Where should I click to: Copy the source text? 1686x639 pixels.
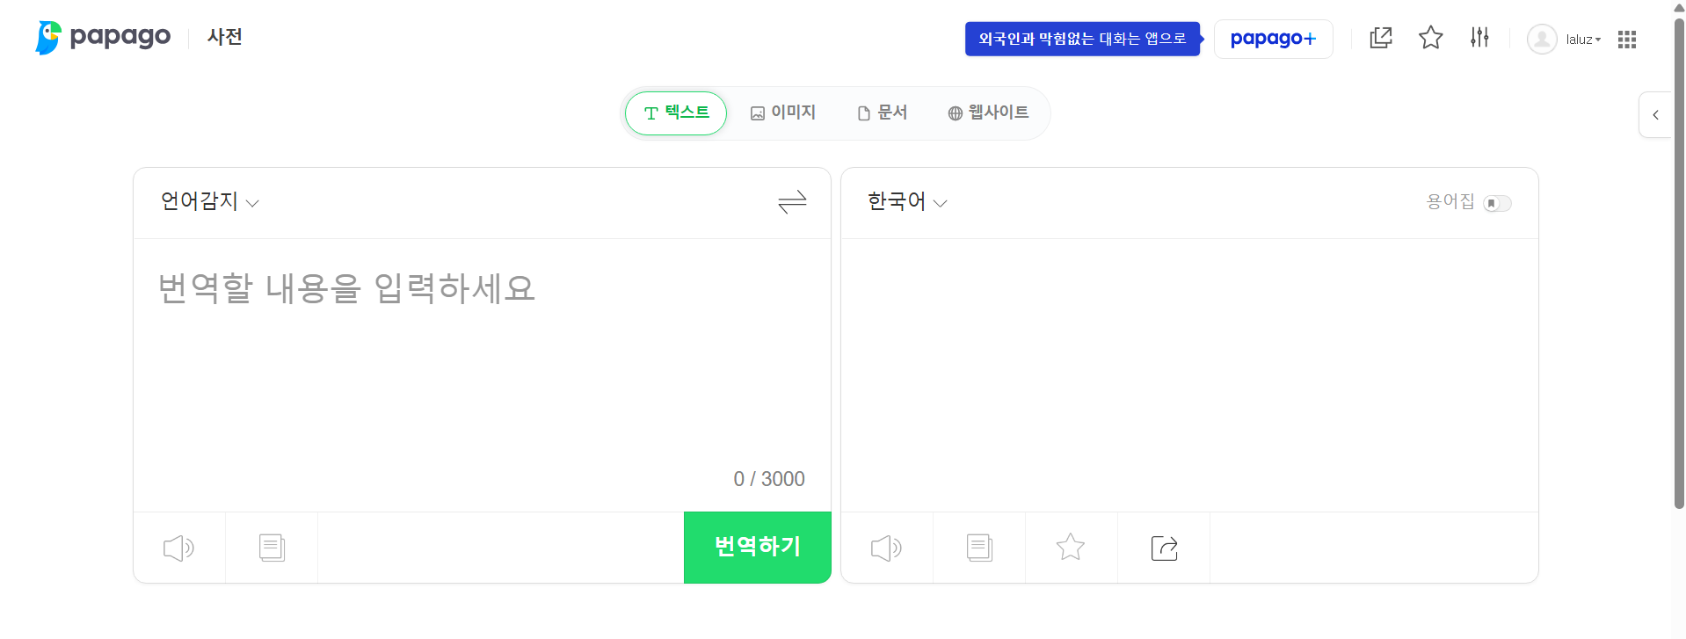[271, 547]
